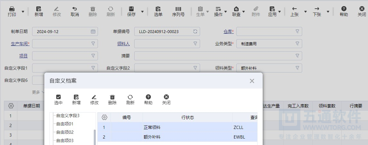This screenshot has width=368, height=145.
Task: Select tree item 自定义字段3
Action: pos(68,115)
